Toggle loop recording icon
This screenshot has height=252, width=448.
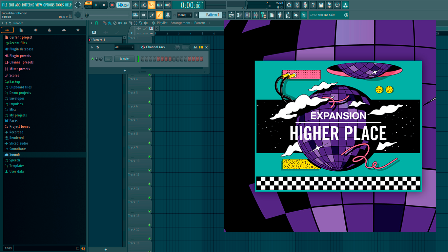pos(168,5)
